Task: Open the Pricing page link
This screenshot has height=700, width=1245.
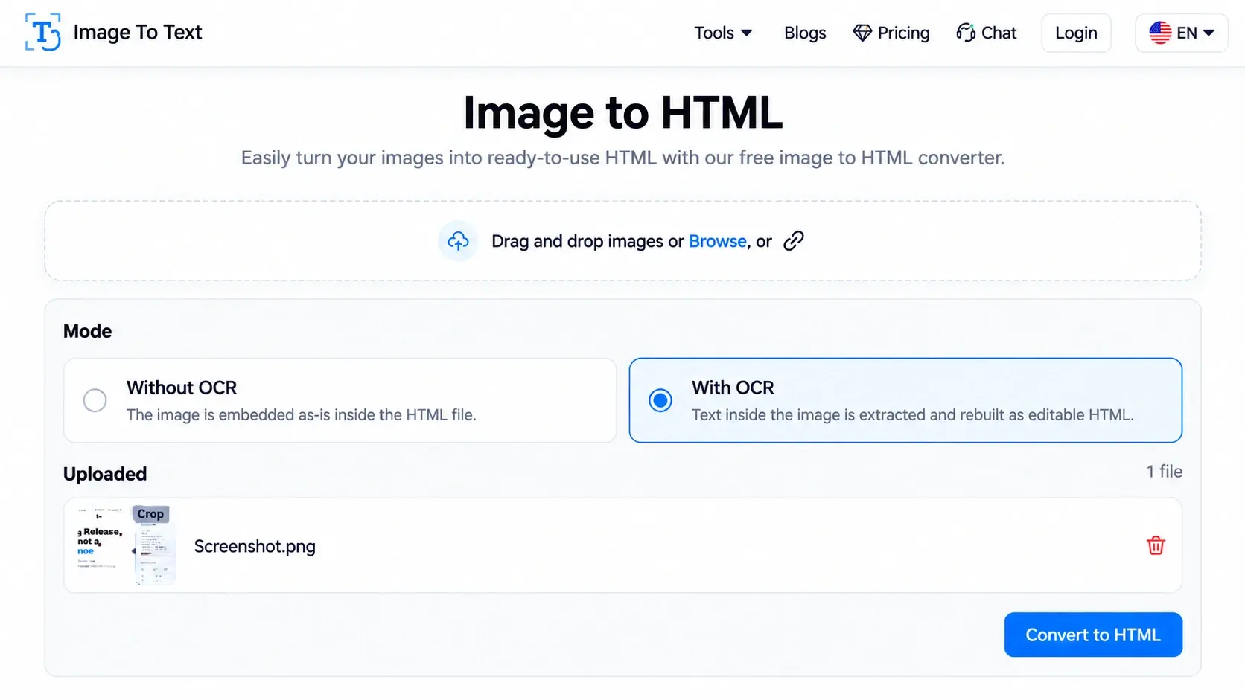Action: coord(891,33)
